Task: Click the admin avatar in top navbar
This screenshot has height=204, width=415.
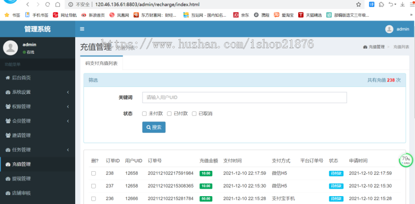Action: 389,29
